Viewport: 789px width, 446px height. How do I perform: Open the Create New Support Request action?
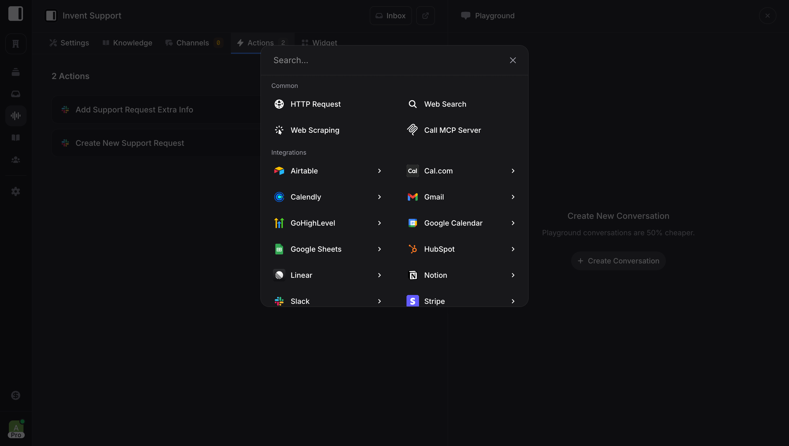[x=156, y=143]
